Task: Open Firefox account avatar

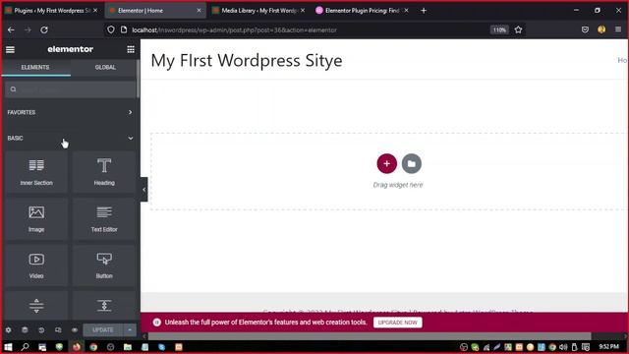Action: tap(601, 29)
